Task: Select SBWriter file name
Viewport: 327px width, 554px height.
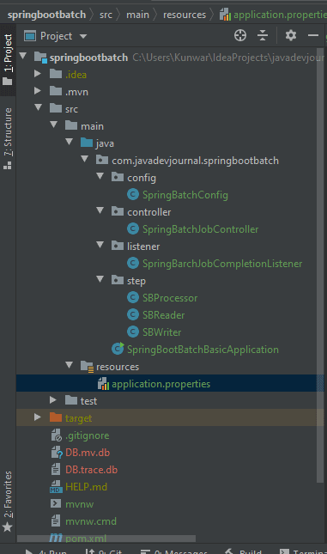Action: coord(161,332)
